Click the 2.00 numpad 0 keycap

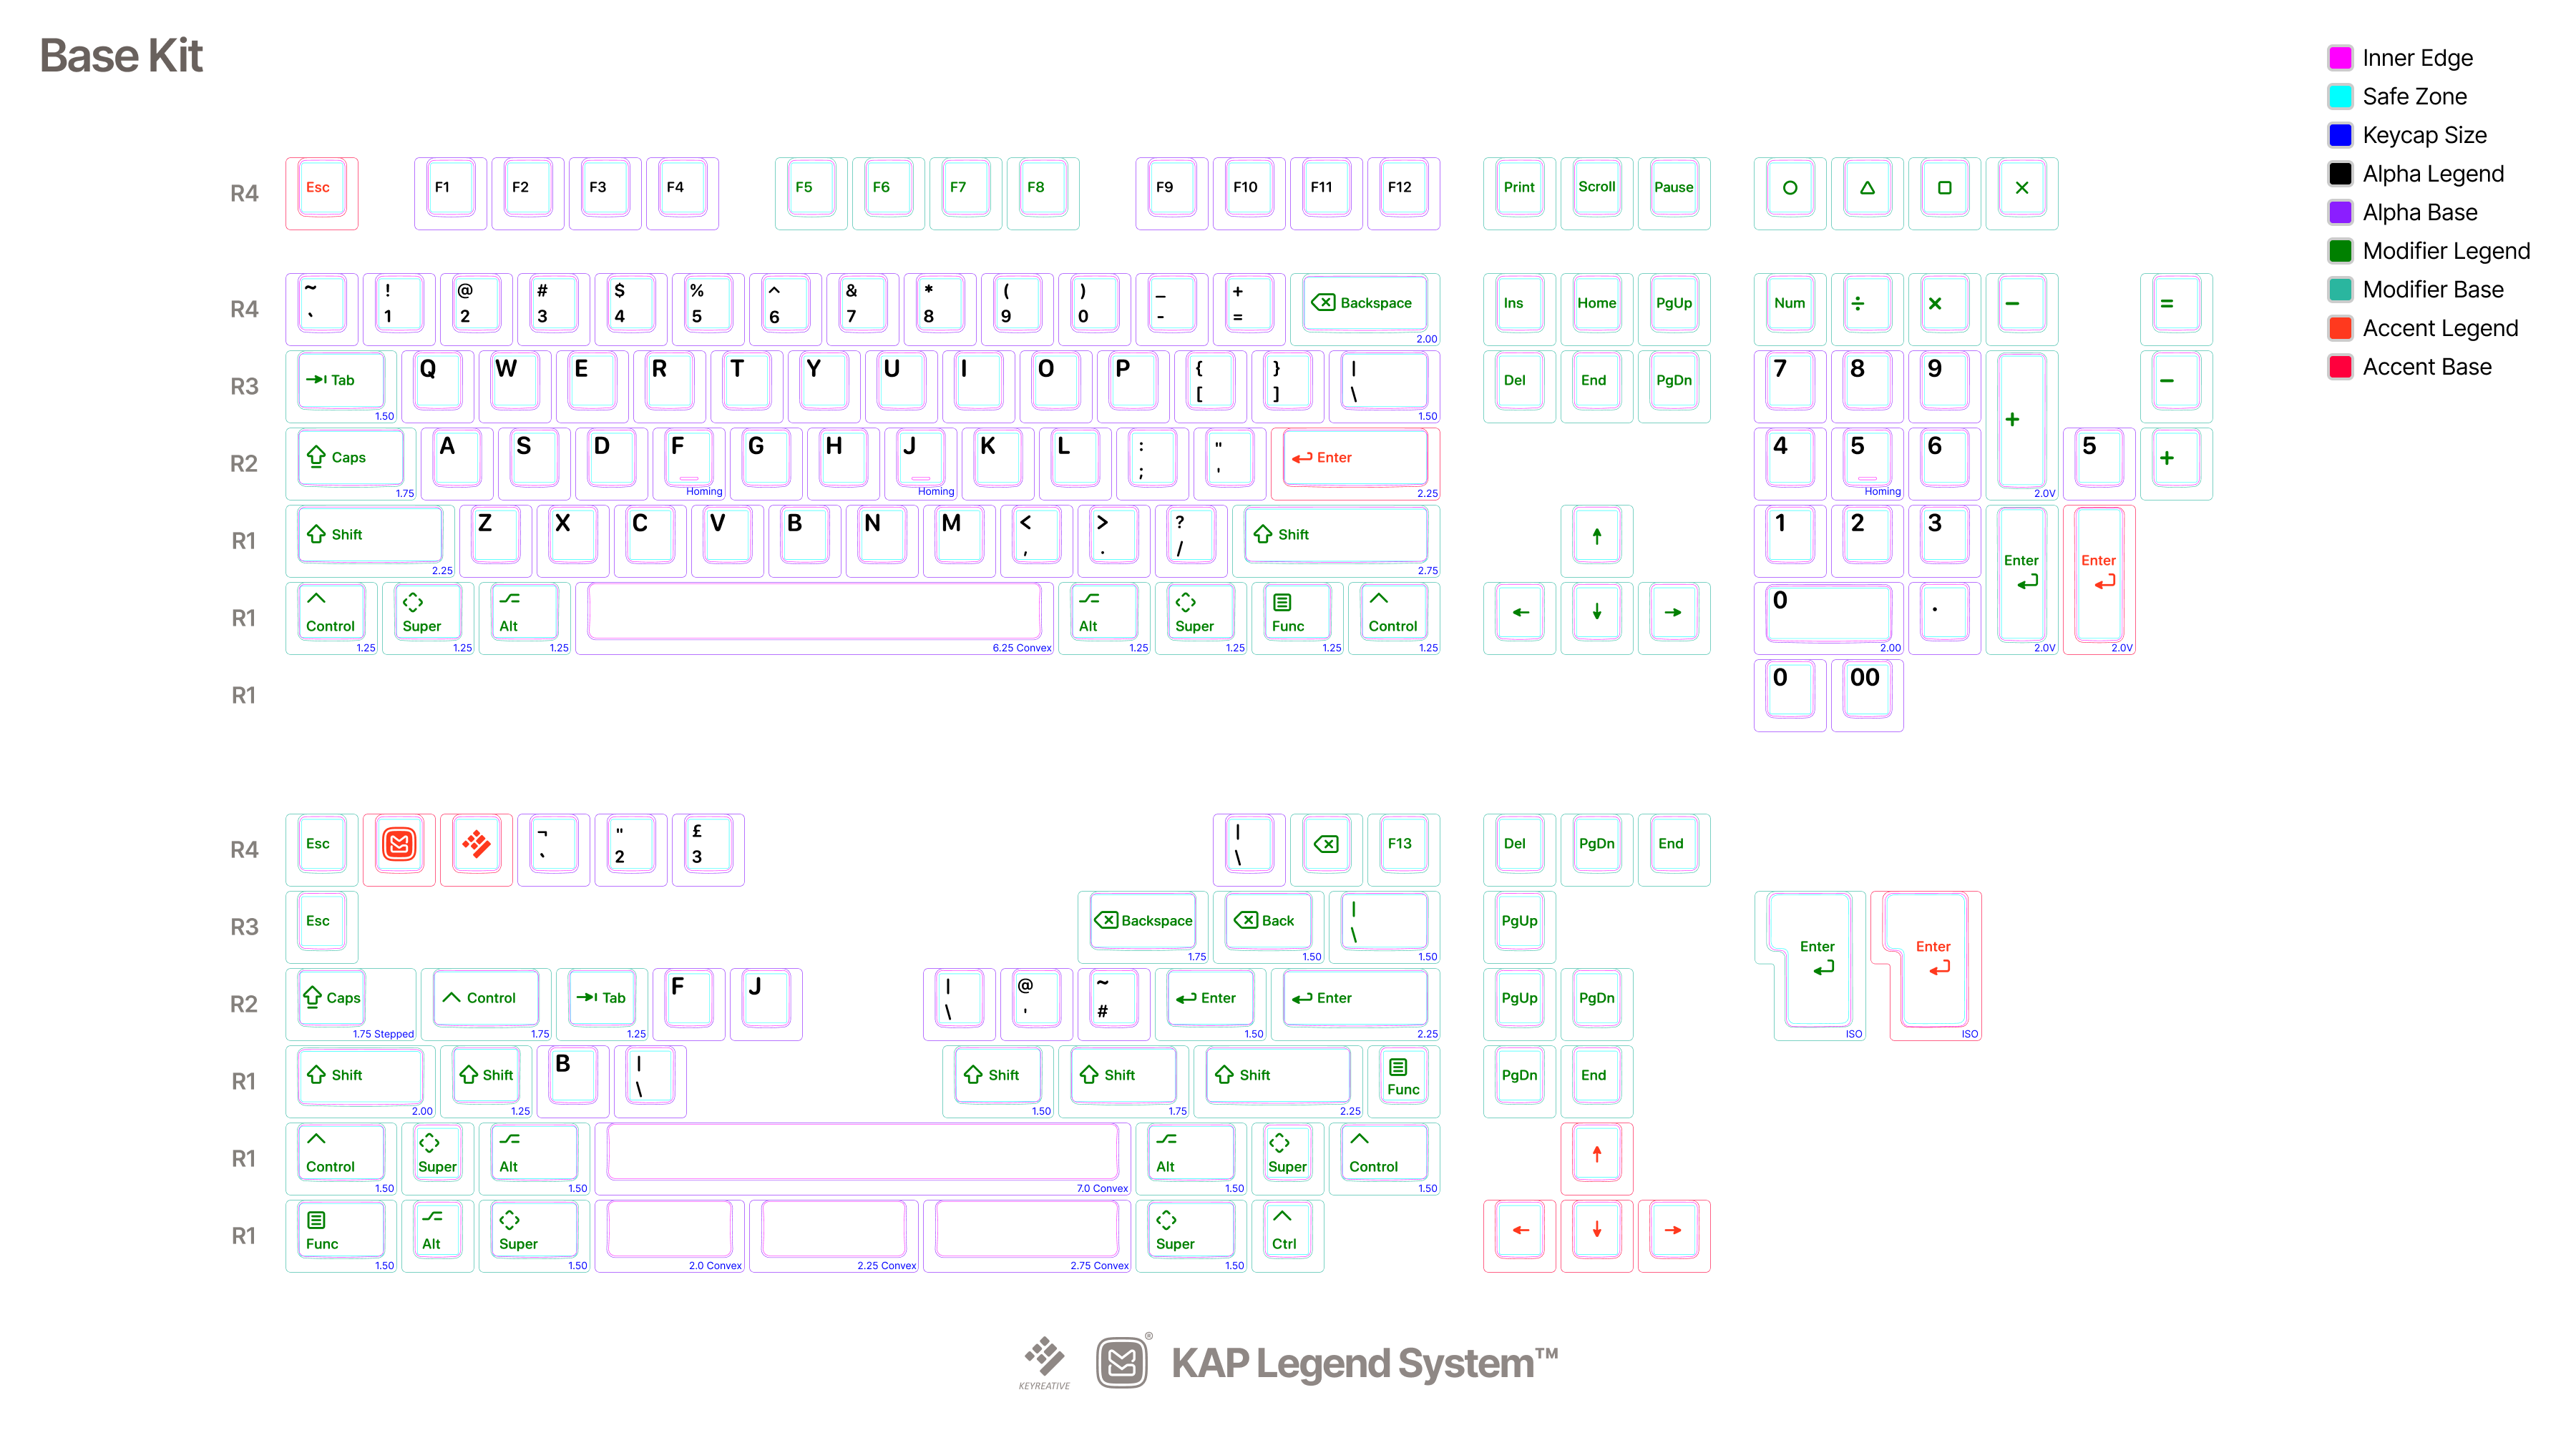tap(1829, 618)
